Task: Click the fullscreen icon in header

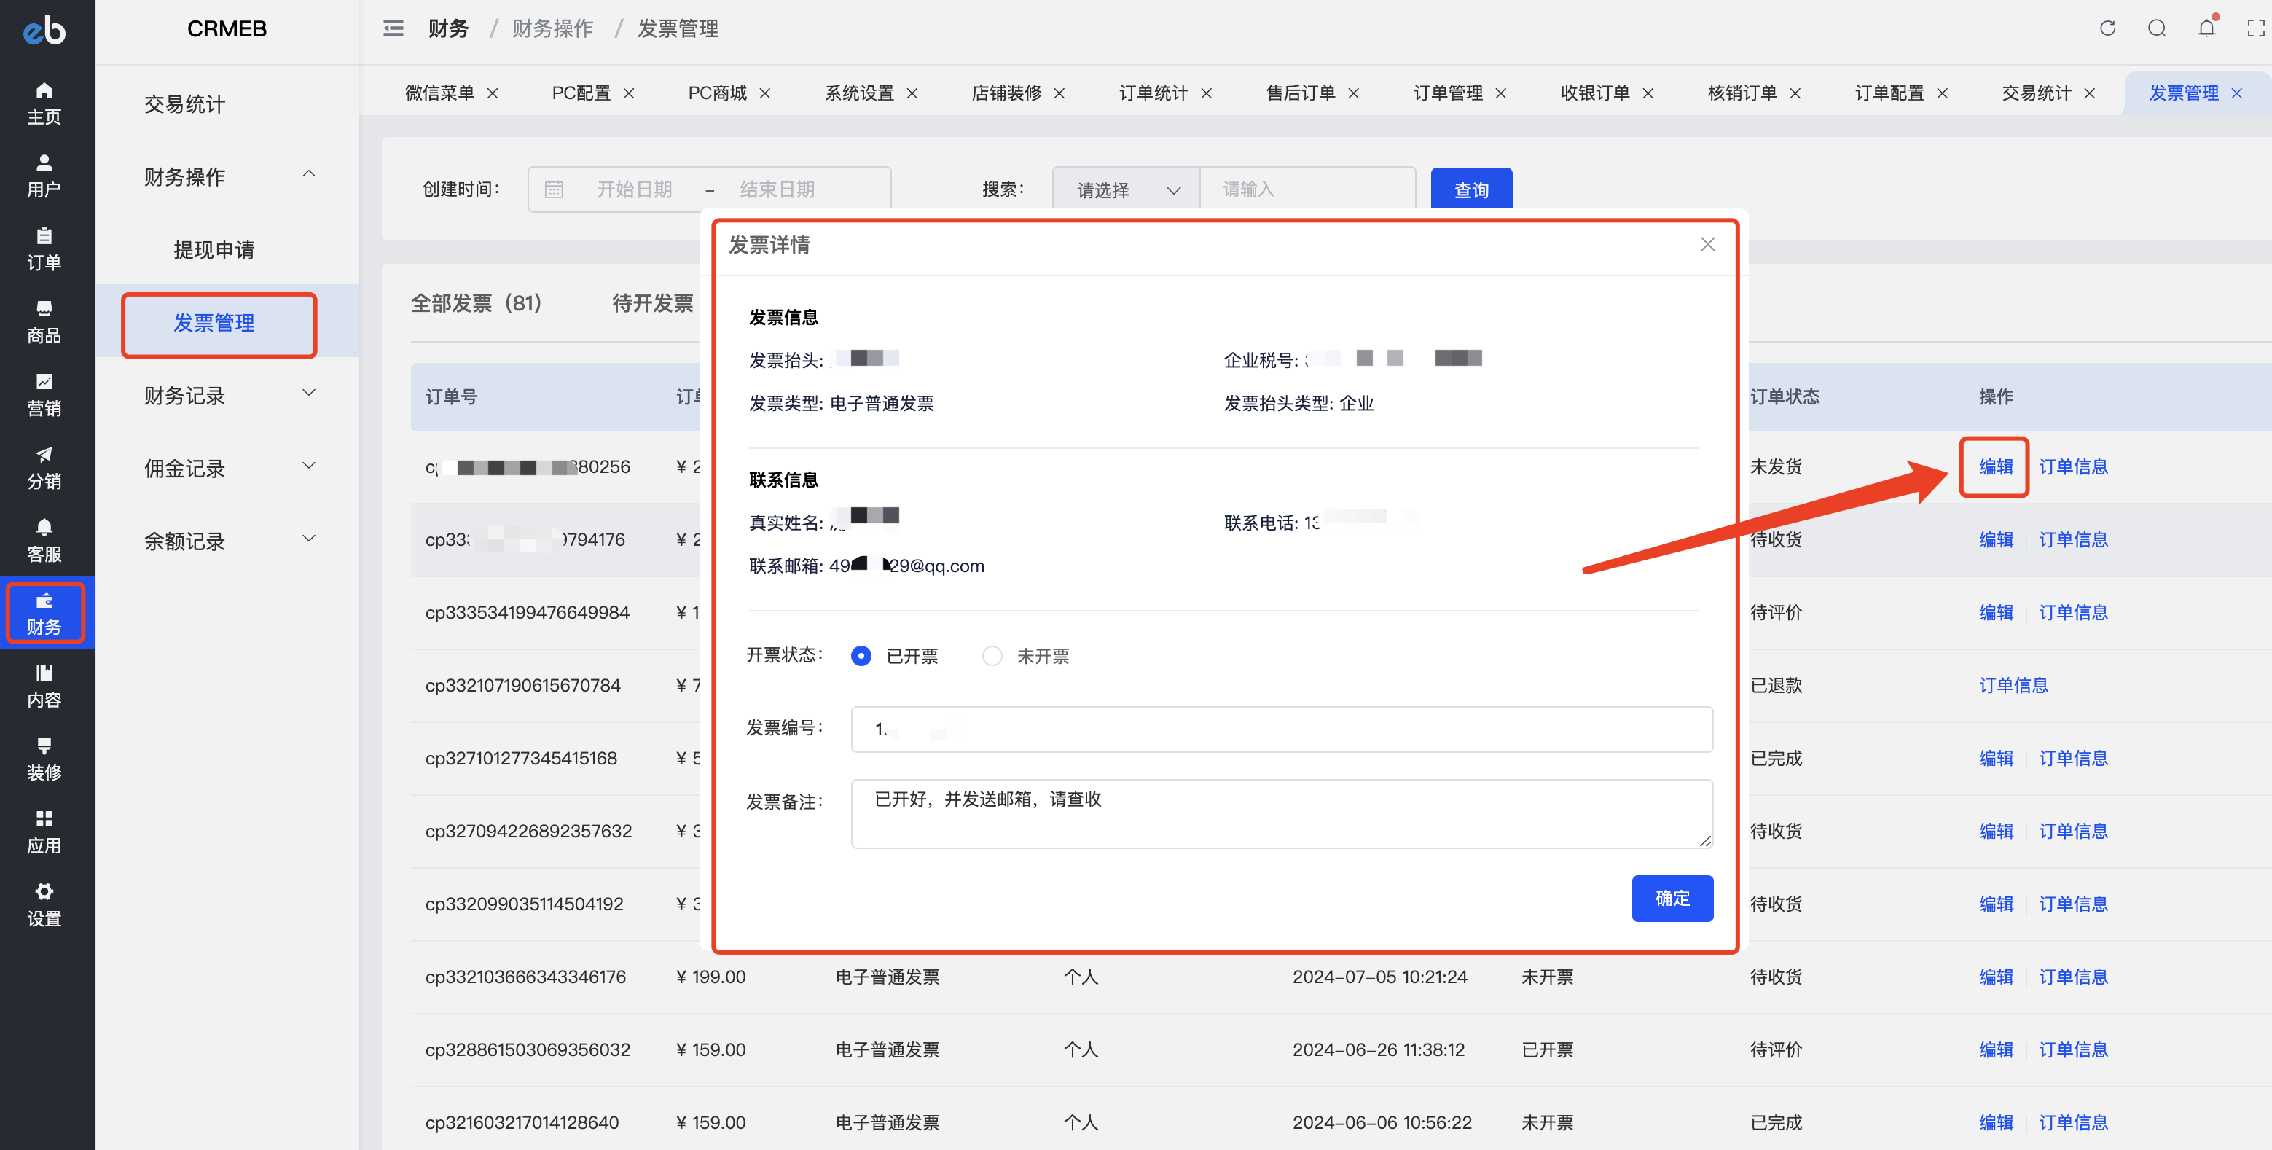Action: [2255, 28]
